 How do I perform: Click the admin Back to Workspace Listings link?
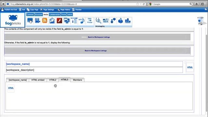pos(99,37)
